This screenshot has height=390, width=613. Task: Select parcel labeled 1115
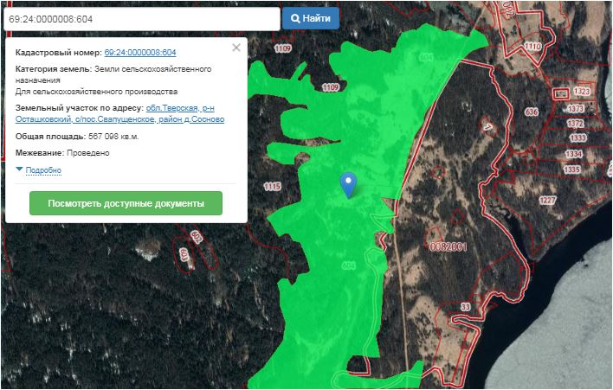[272, 187]
